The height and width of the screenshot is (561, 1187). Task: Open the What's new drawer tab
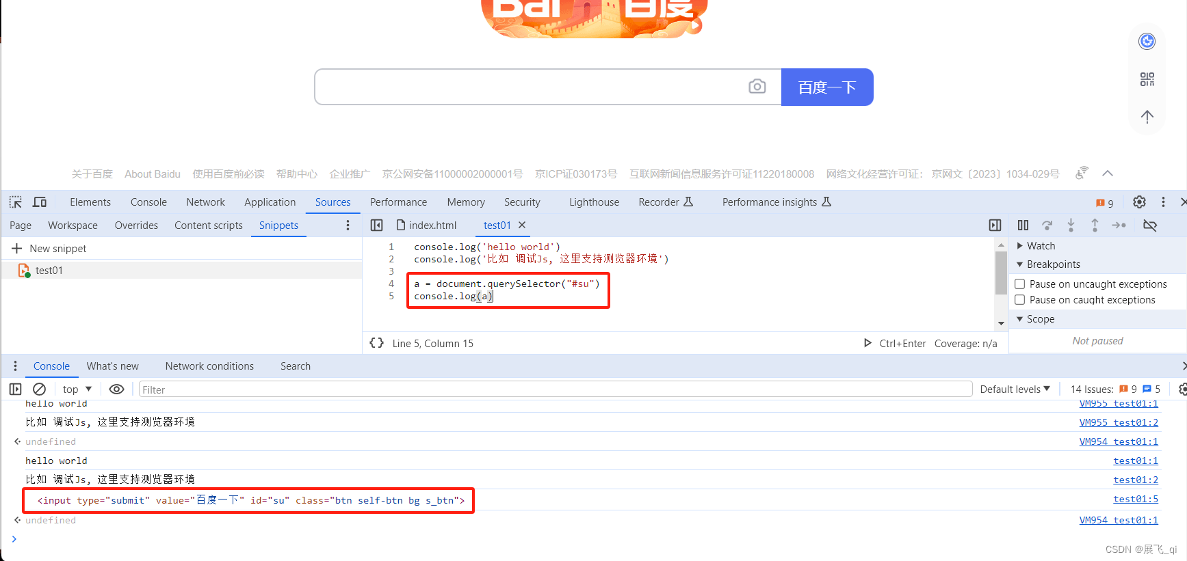[112, 366]
